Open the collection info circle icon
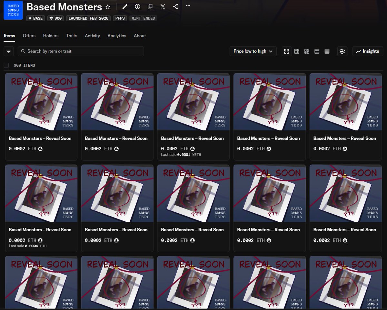Image resolution: width=387 pixels, height=310 pixels. coord(137,7)
